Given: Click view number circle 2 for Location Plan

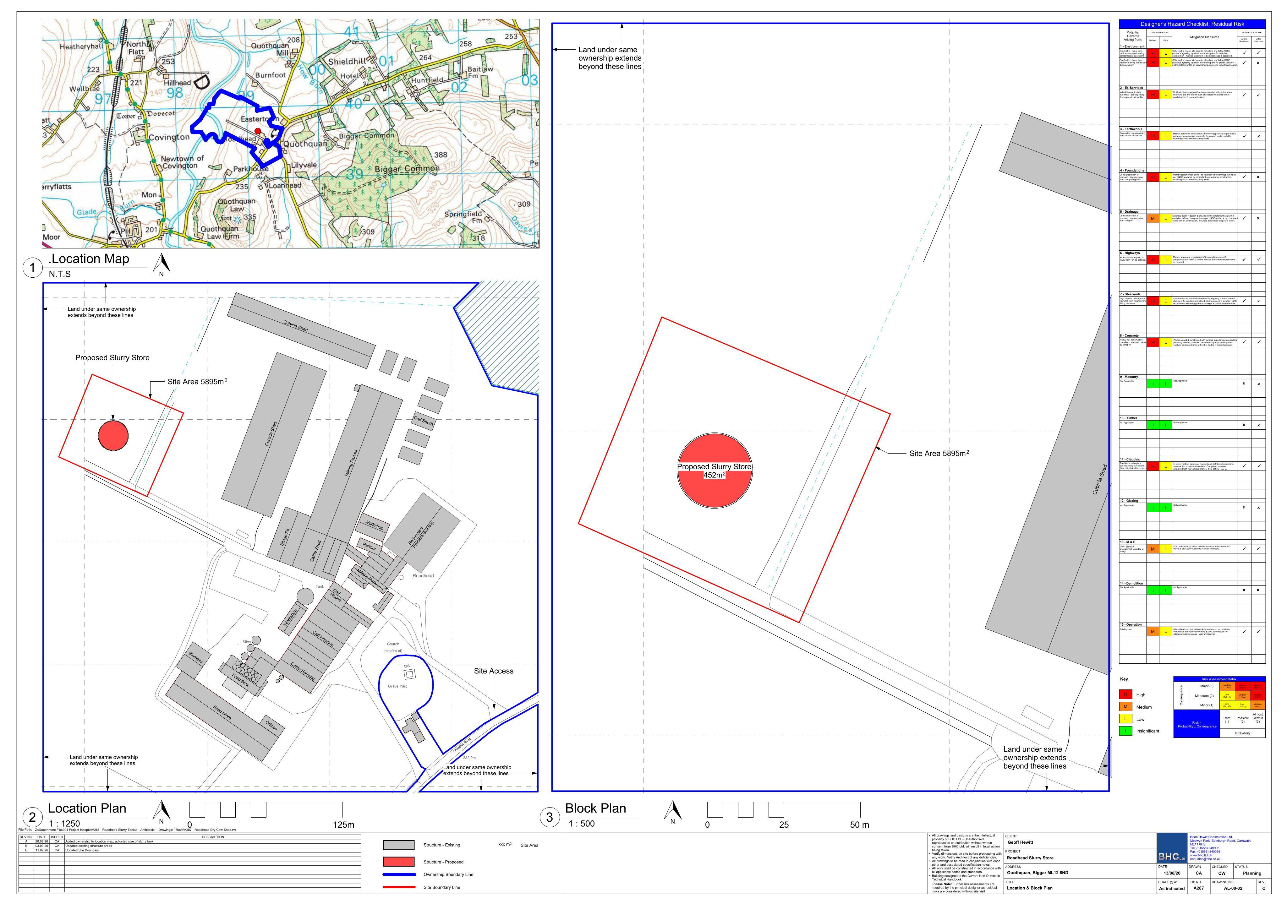Looking at the screenshot, I should coord(32,817).
